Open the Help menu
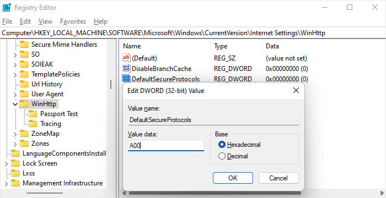This screenshot has height=198, width=386. coord(100,21)
